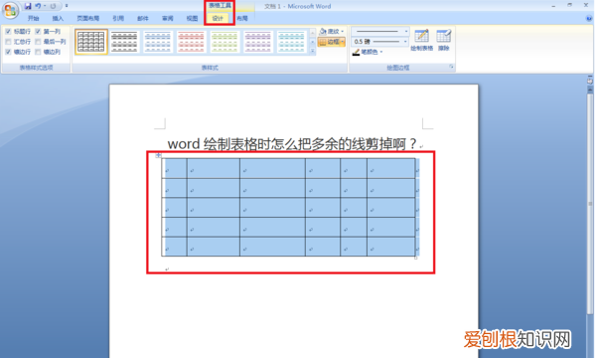Open the 底纹 shading color dropdown
Image resolution: width=596 pixels, height=358 pixels.
(x=343, y=32)
